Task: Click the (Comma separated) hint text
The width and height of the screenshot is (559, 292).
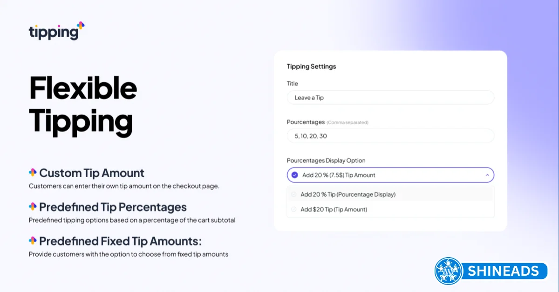Action: (348, 122)
